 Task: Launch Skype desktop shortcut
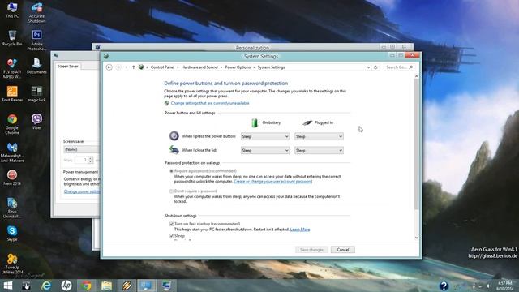click(12, 234)
